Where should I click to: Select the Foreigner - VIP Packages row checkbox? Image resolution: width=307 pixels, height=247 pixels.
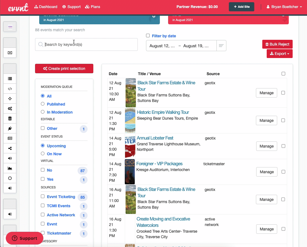click(x=283, y=172)
